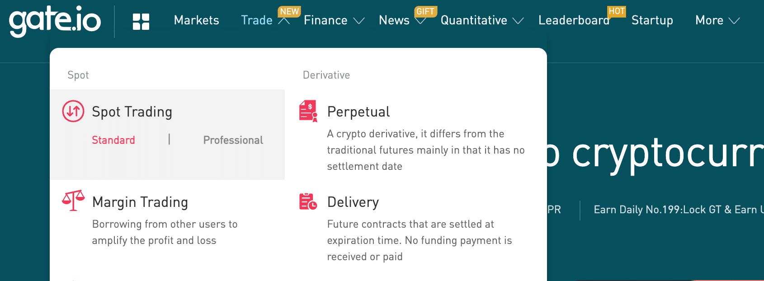Open the More dropdown menu
The width and height of the screenshot is (764, 281).
click(x=717, y=20)
